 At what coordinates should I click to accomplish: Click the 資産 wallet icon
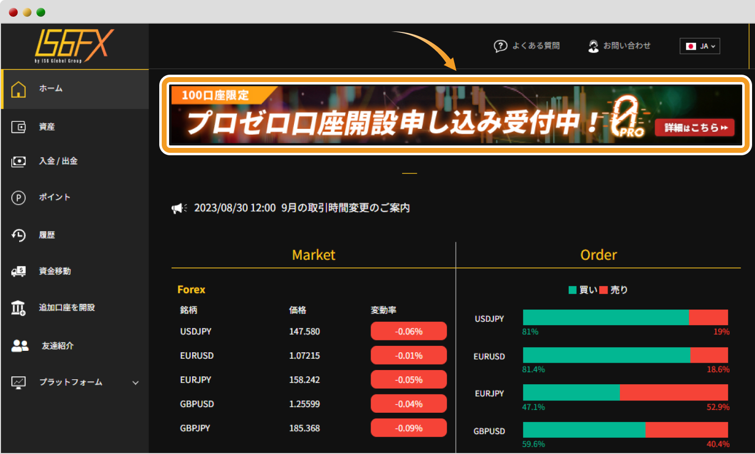coord(19,127)
